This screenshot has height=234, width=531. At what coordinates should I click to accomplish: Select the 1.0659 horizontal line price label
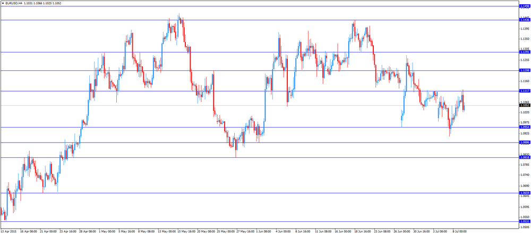(x=524, y=193)
